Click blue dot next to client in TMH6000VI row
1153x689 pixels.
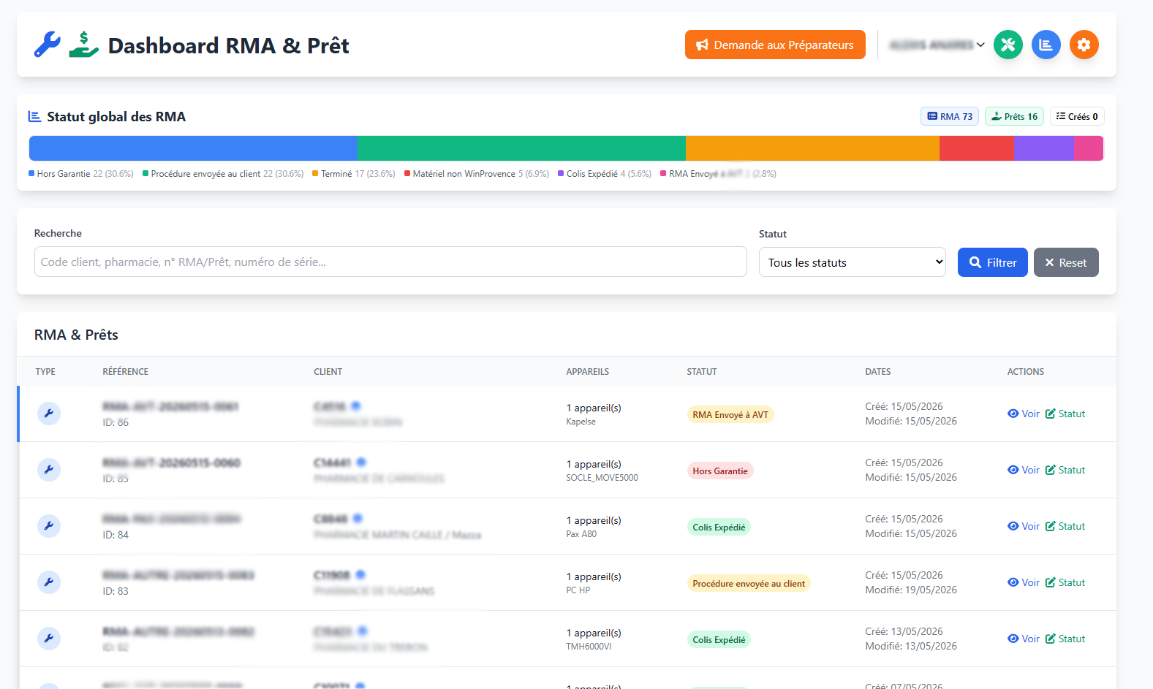[363, 631]
